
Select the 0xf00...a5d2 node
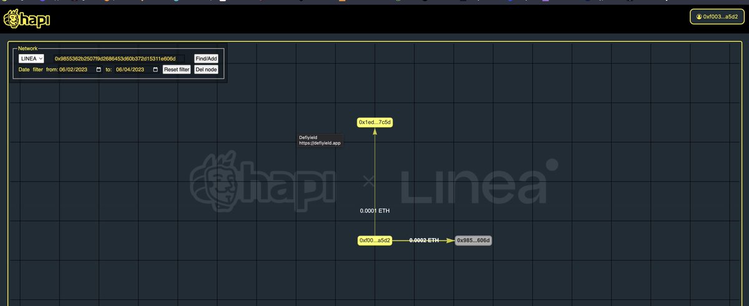374,240
